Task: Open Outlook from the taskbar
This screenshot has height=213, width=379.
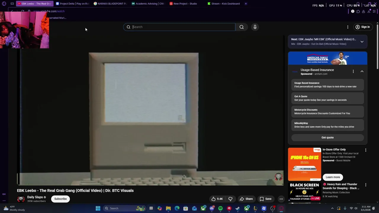Action: pos(194,208)
